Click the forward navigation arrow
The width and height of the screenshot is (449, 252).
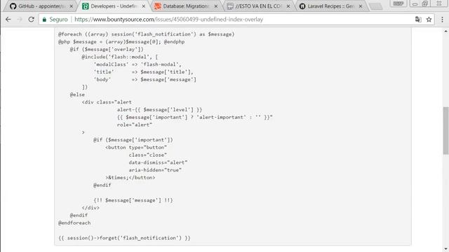coord(20,20)
